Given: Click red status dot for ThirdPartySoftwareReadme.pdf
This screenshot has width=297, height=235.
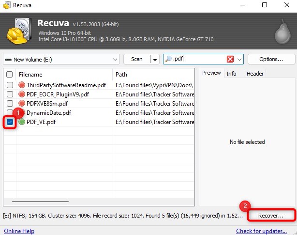Looking at the screenshot, I should click(x=22, y=85).
